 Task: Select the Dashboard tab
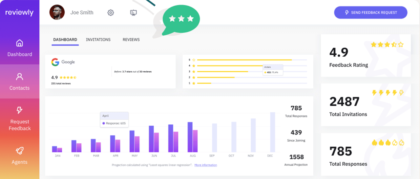(x=65, y=40)
